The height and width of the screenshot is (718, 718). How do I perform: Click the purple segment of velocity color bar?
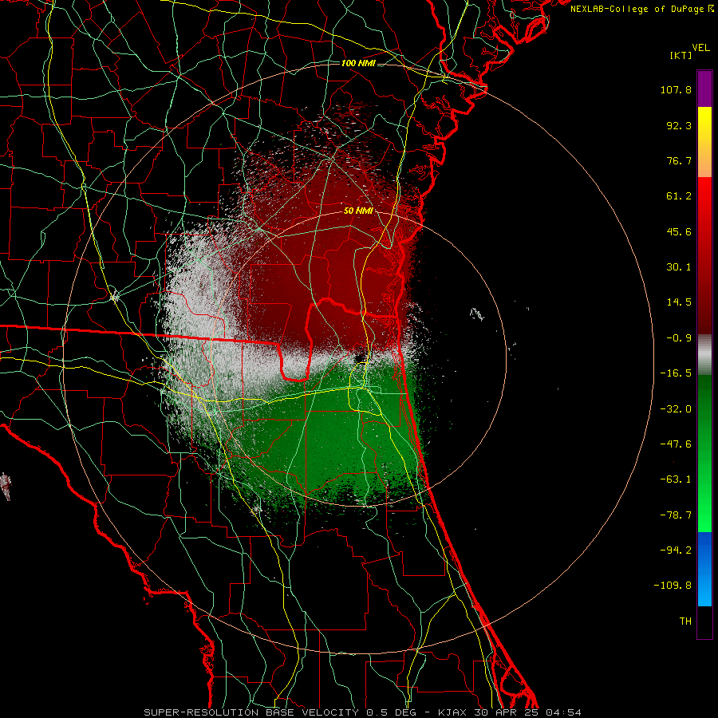tap(704, 89)
